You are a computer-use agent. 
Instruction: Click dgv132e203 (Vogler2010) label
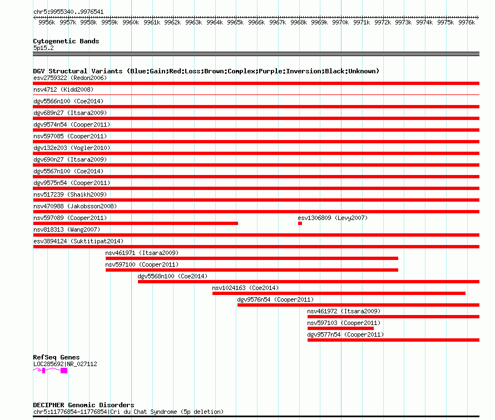(x=72, y=148)
